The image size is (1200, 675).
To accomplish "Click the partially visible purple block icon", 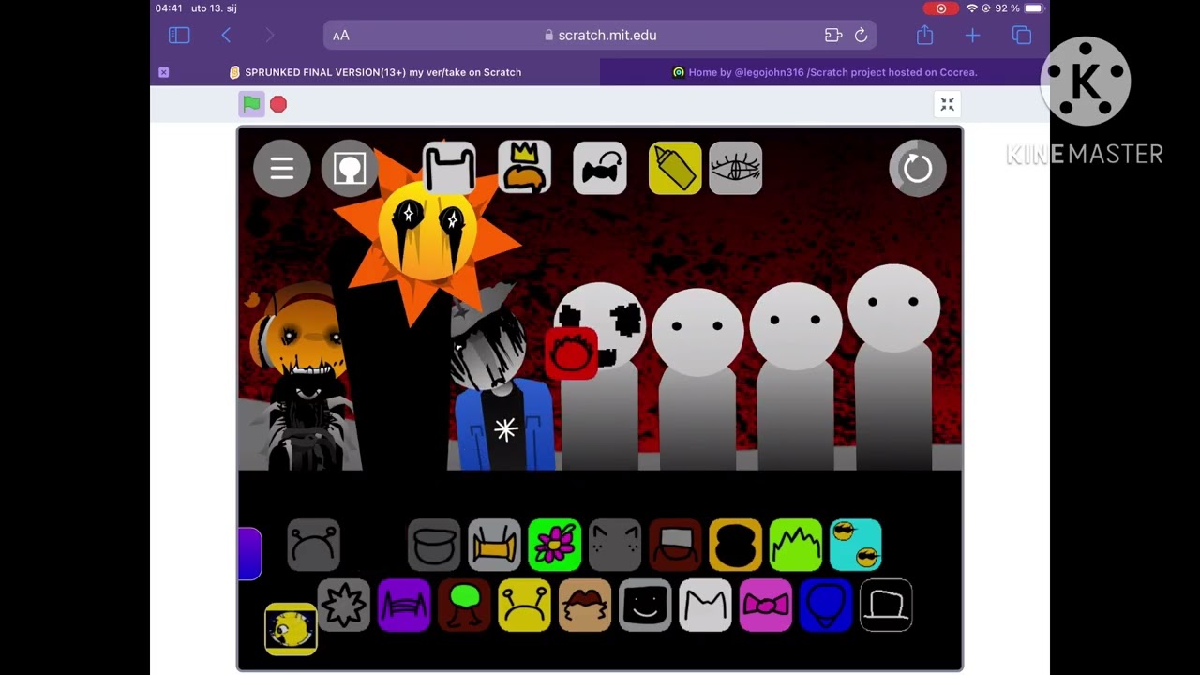I will click(249, 553).
